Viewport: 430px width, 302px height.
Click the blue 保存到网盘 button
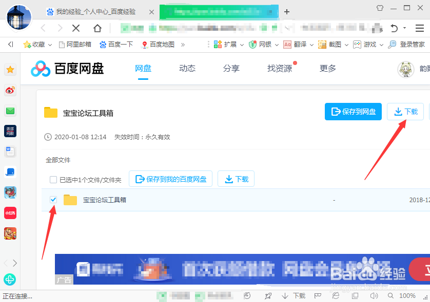(x=353, y=112)
